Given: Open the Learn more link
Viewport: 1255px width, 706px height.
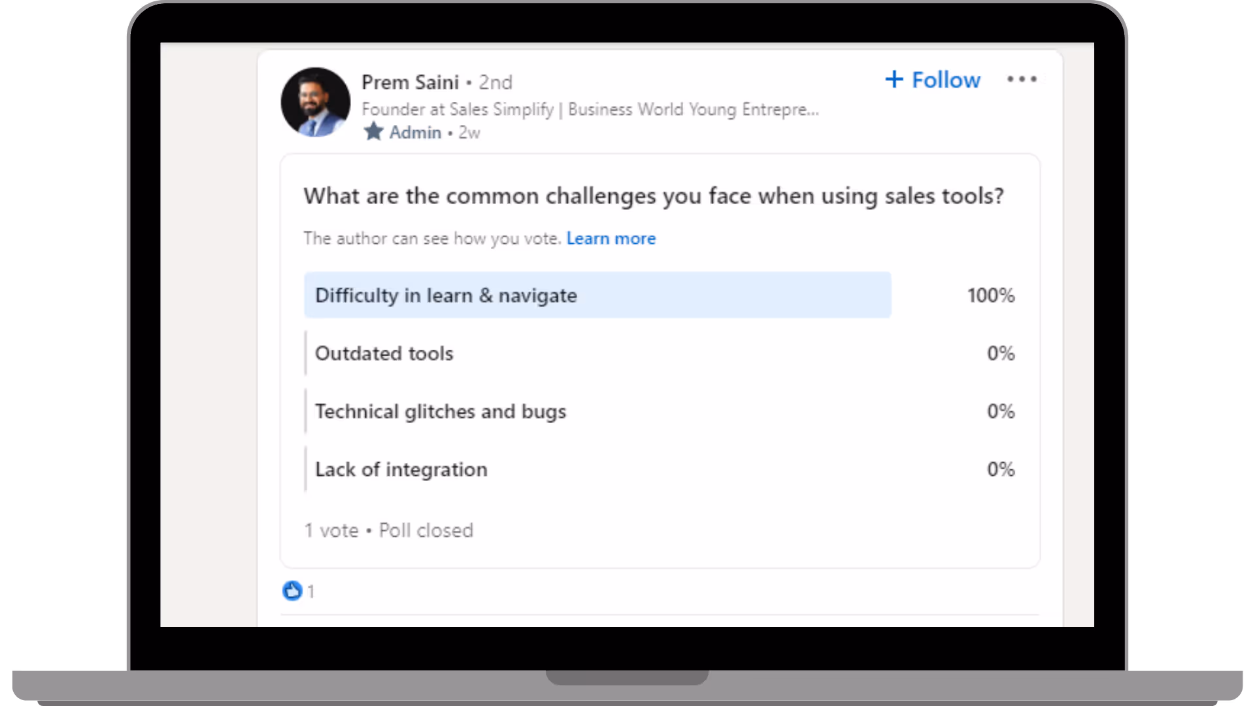Looking at the screenshot, I should point(611,239).
